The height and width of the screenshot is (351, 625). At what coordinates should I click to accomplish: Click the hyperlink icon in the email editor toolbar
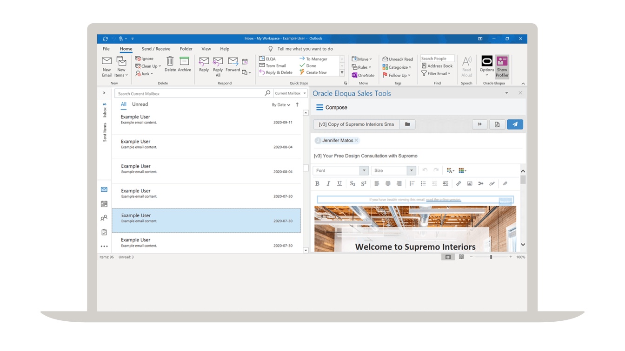458,183
